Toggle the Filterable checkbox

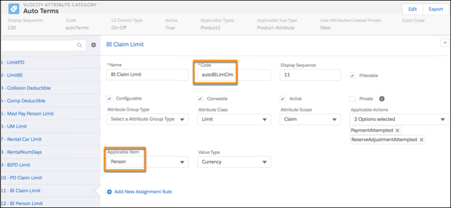352,76
